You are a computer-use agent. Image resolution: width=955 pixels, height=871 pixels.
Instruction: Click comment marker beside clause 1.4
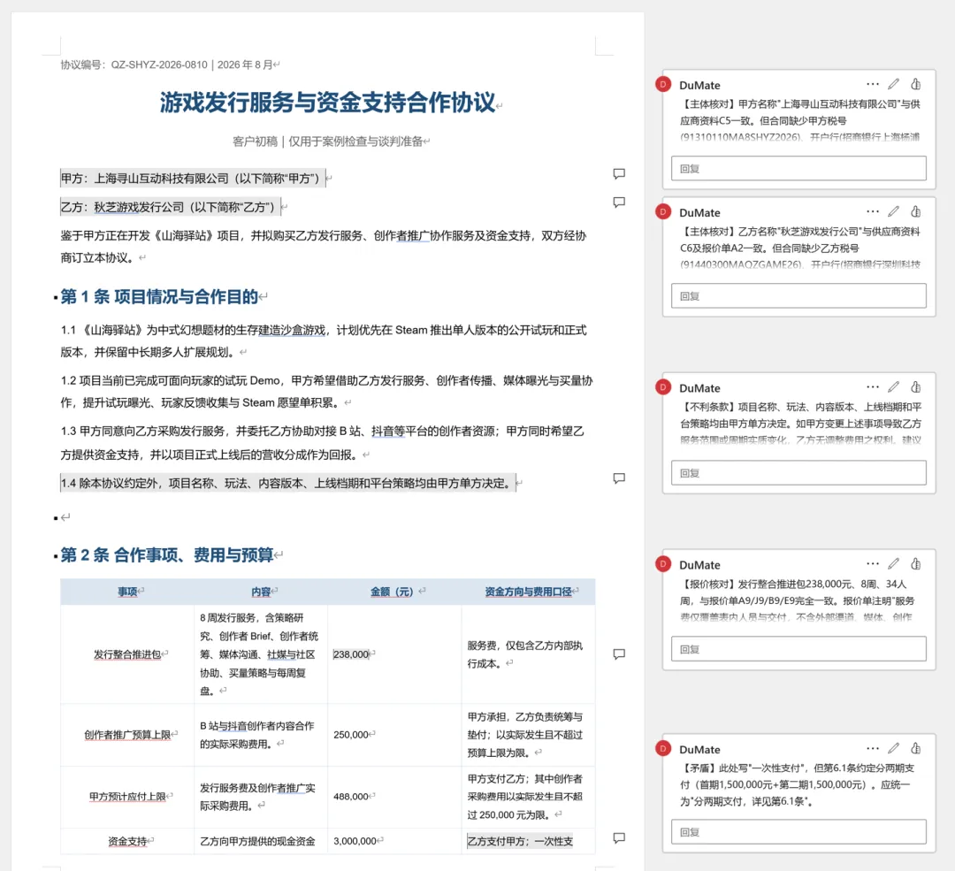point(619,478)
